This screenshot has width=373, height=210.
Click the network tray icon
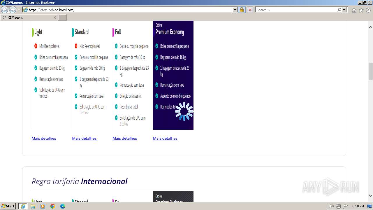click(338, 206)
